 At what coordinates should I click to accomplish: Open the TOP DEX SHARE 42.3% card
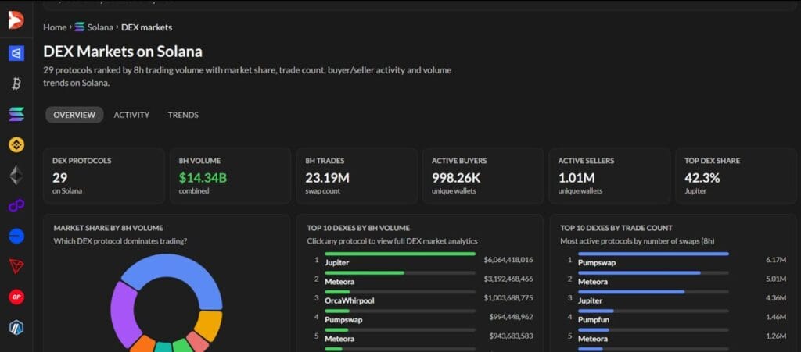point(736,176)
